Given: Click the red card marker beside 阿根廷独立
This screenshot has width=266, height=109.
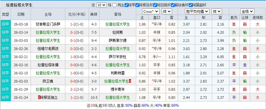Looking at the screenshot, I should tap(39, 97).
